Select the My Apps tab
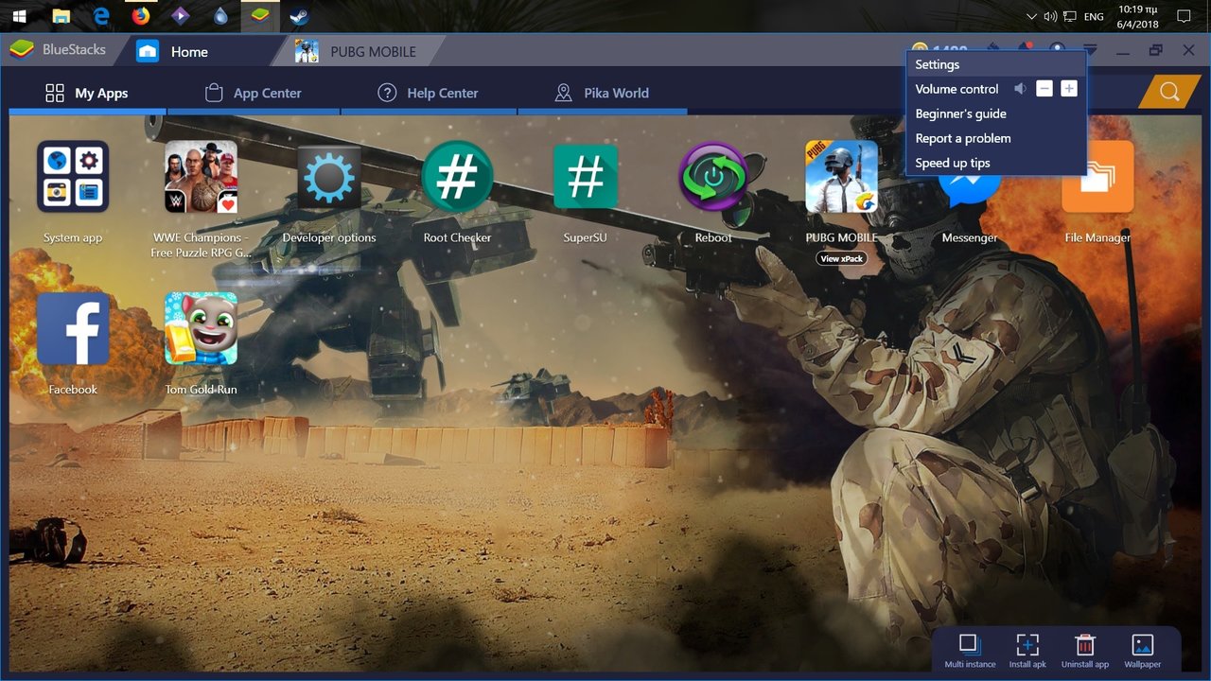The width and height of the screenshot is (1211, 681). (x=87, y=93)
